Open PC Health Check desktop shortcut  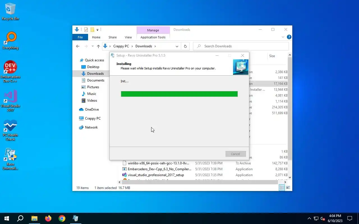click(10, 130)
